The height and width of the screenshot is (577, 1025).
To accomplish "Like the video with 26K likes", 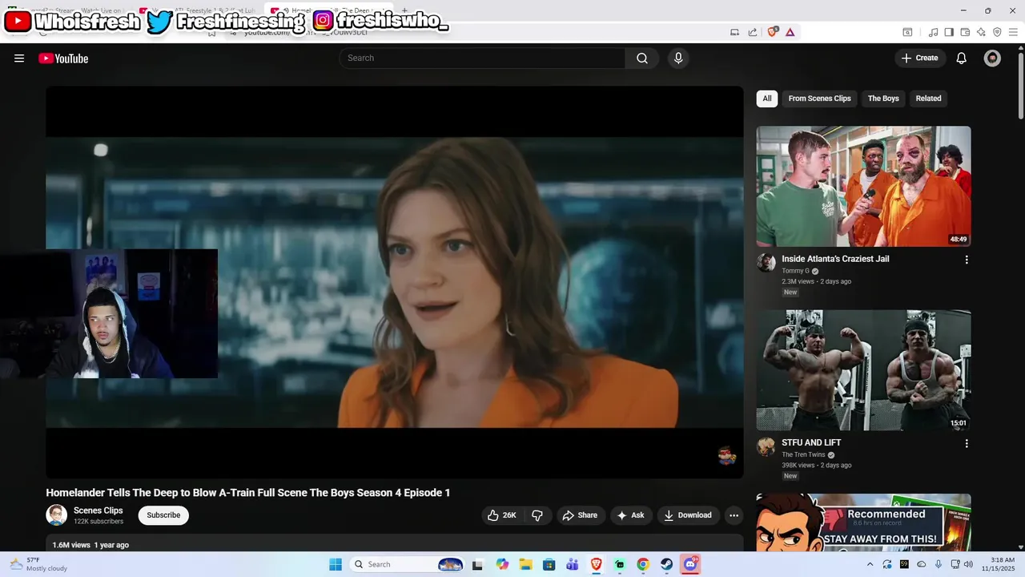I will coord(502,515).
